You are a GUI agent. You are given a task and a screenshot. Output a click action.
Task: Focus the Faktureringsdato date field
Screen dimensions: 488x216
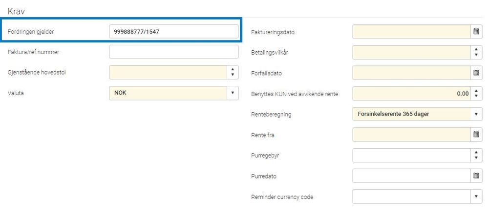point(411,32)
